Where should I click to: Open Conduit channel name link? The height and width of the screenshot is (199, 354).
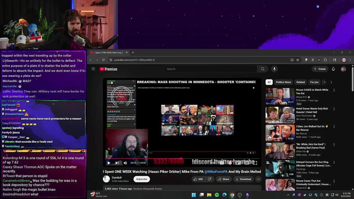(117, 178)
